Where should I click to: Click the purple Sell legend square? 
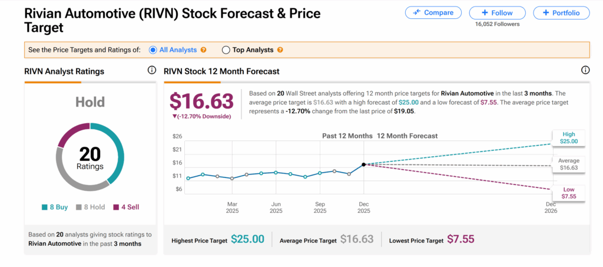[115, 207]
